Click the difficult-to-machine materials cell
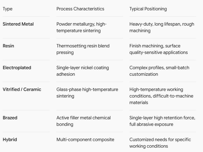 tap(161, 96)
